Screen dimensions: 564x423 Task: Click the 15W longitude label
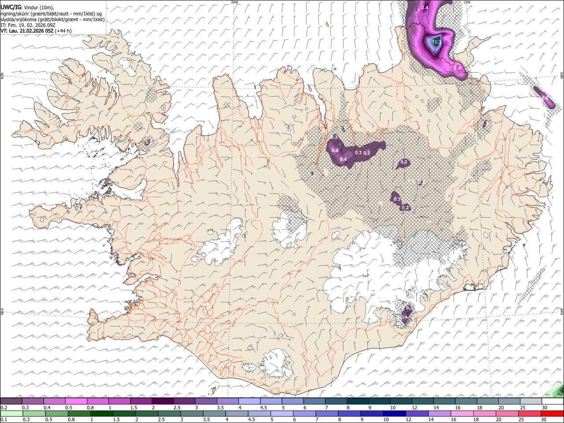coord(467,2)
